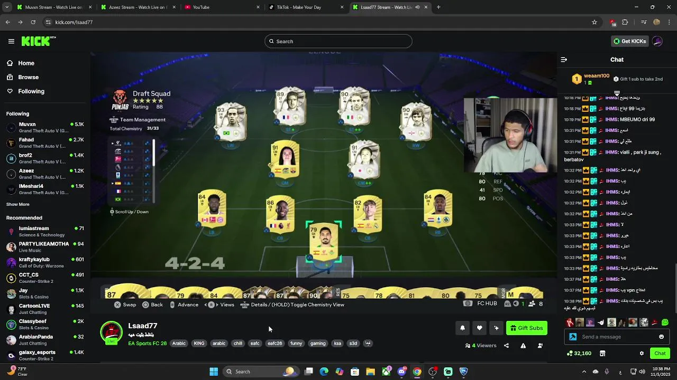Open the chat shop icon

click(x=602, y=354)
